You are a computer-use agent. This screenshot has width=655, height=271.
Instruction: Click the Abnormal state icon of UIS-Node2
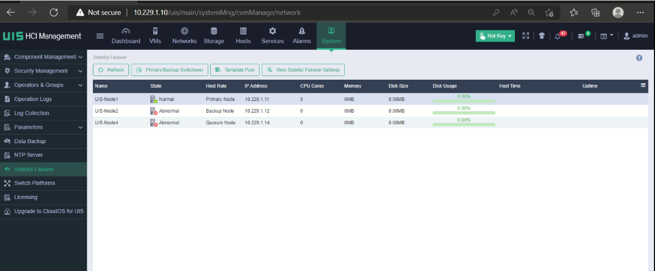(154, 111)
